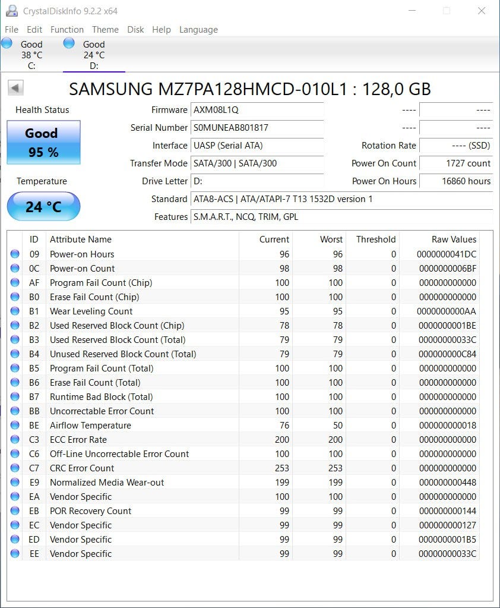Click raw value 0000000000AA

click(447, 311)
